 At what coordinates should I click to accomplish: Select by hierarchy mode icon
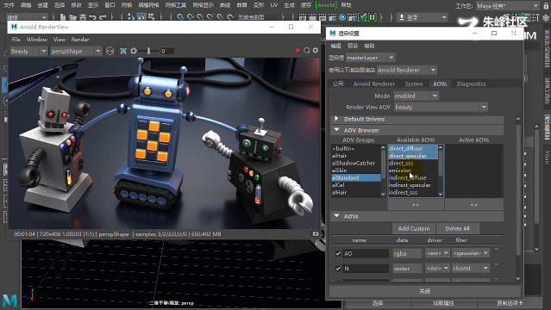[131, 17]
